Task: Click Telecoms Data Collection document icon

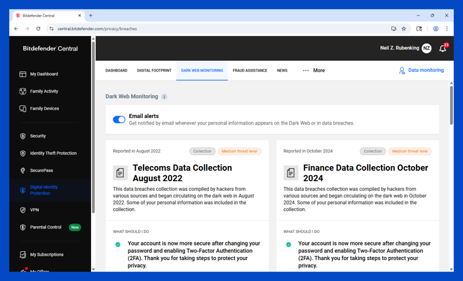Action: [120, 173]
